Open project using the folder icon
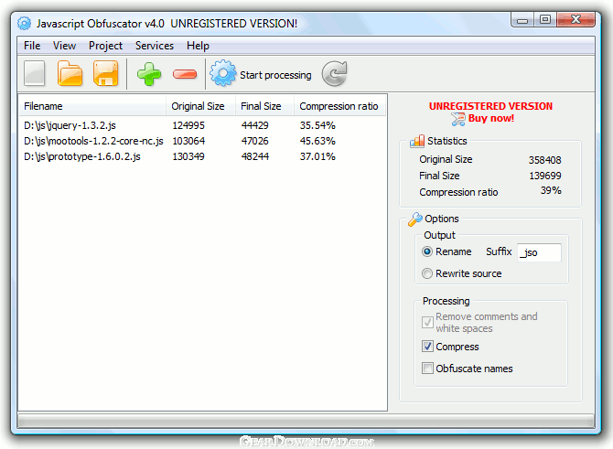The width and height of the screenshot is (613, 449). [x=70, y=73]
